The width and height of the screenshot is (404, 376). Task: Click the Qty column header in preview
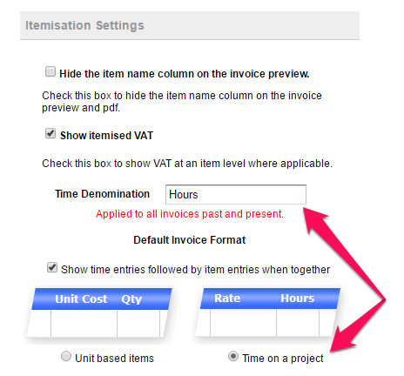tap(131, 299)
